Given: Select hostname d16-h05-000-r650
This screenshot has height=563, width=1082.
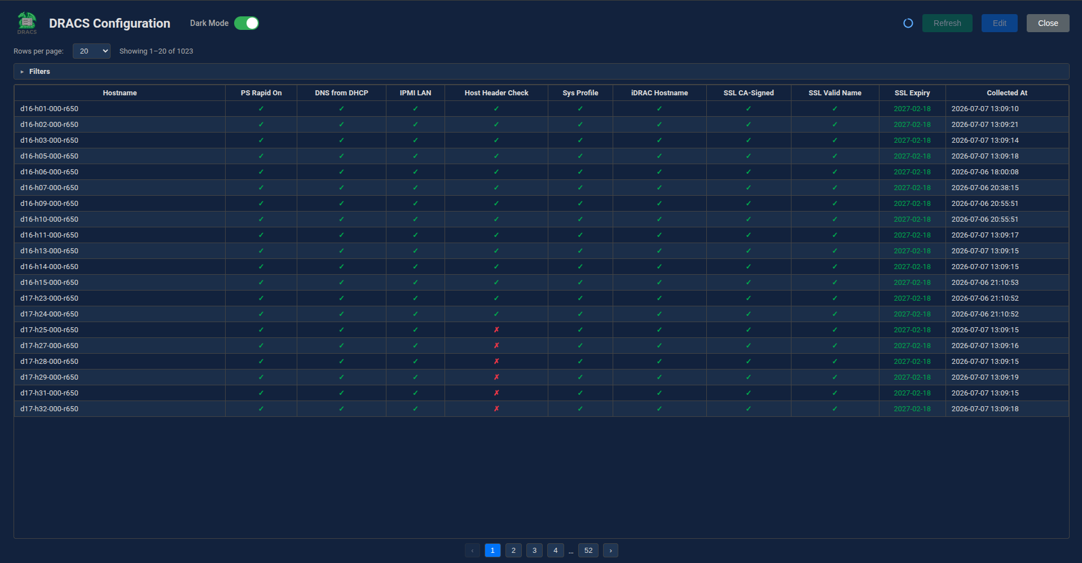Looking at the screenshot, I should [49, 156].
